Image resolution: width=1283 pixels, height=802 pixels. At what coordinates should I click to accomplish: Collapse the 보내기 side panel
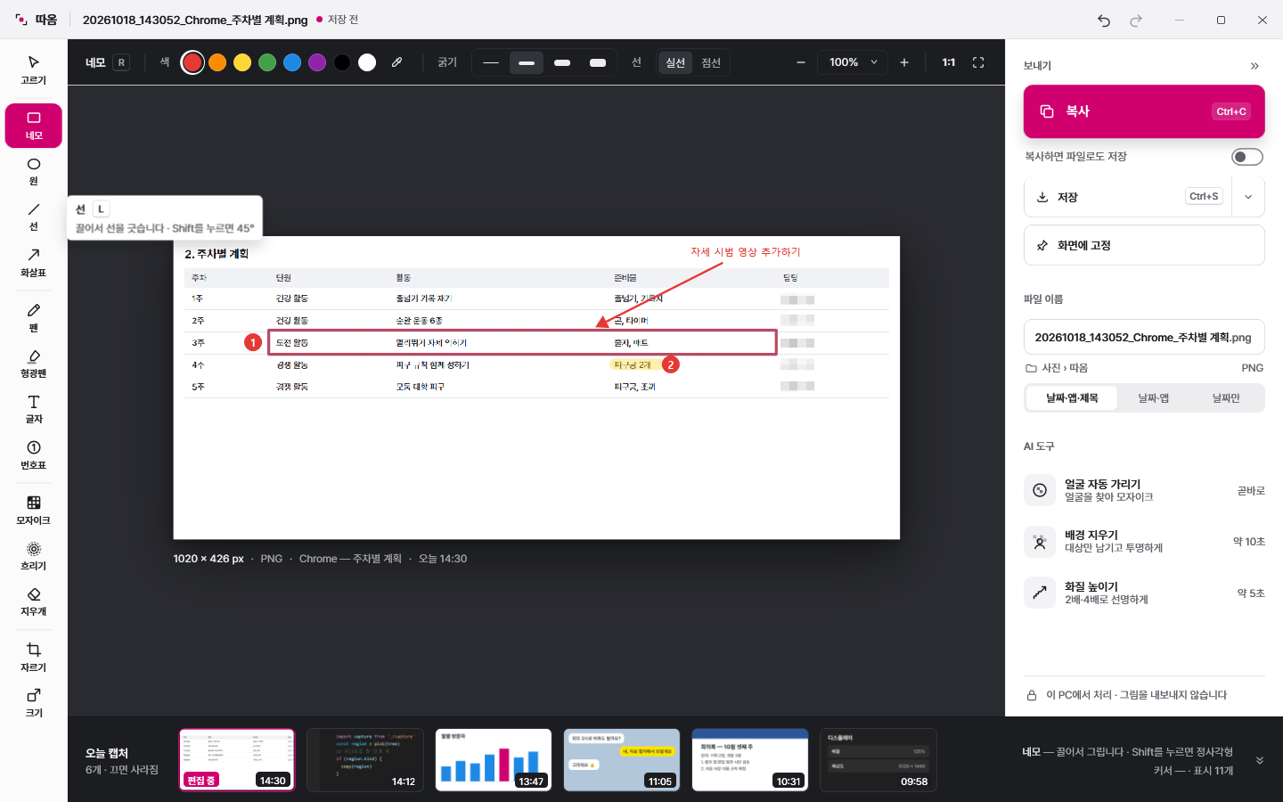pyautogui.click(x=1254, y=66)
